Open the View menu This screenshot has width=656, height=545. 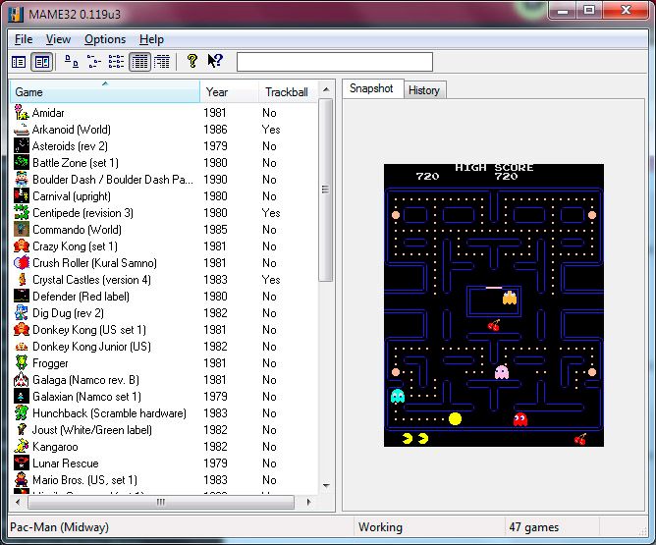(x=58, y=39)
